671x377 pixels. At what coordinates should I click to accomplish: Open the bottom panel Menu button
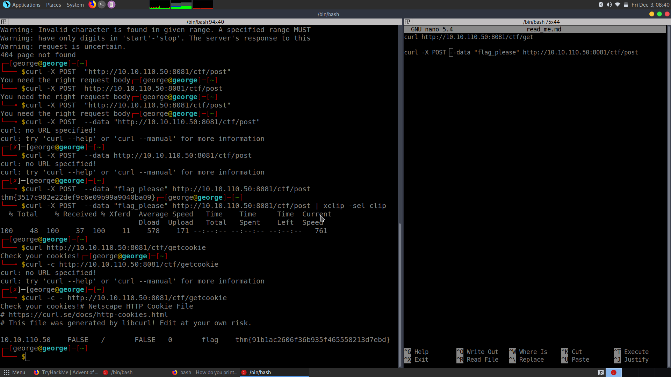[14, 372]
